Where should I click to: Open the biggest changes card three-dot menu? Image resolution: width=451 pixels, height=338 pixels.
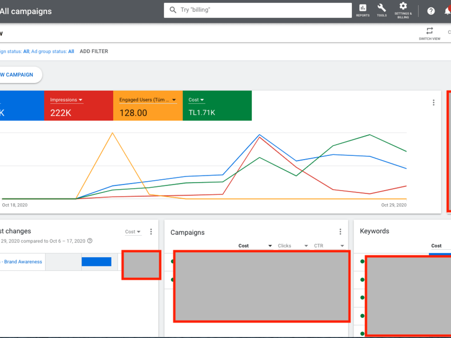pyautogui.click(x=151, y=232)
